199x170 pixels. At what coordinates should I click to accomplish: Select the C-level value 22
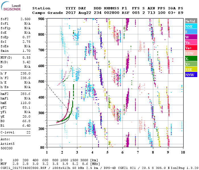tap(28, 132)
